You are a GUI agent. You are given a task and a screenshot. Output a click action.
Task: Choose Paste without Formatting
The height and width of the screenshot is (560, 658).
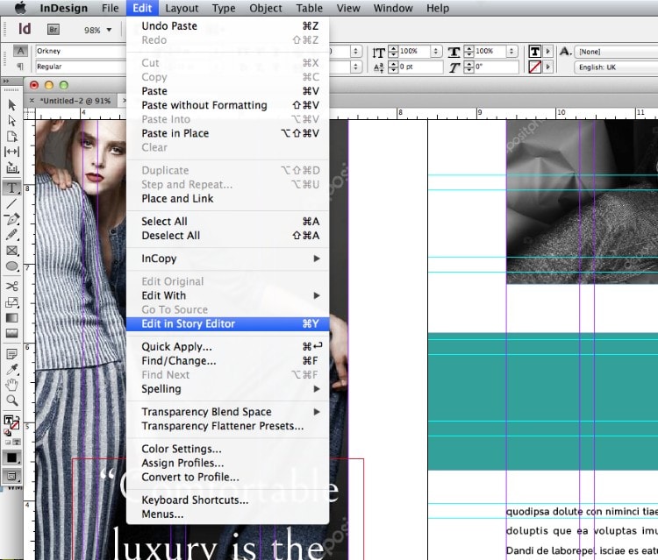[227, 105]
